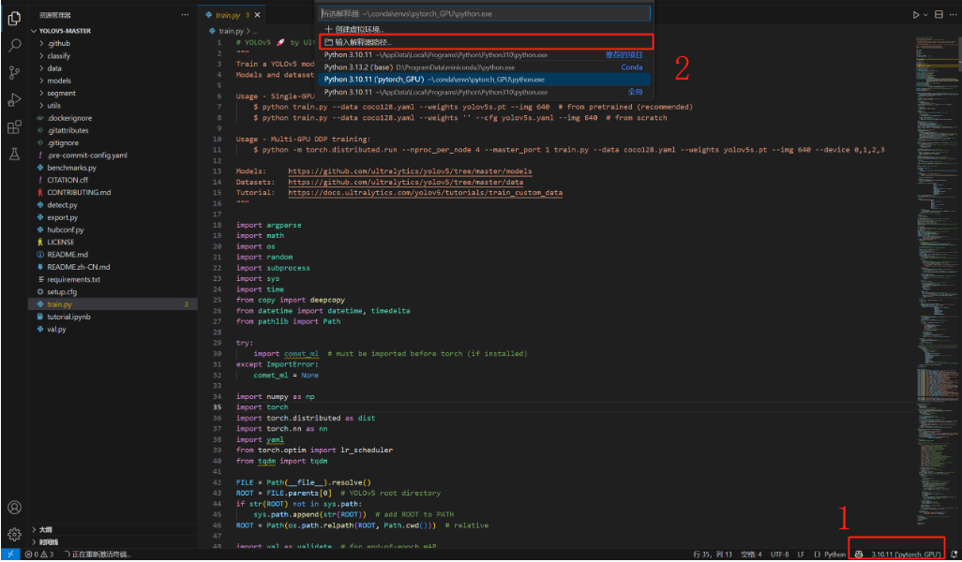Open the yolov5 data GitHub link

(x=406, y=182)
